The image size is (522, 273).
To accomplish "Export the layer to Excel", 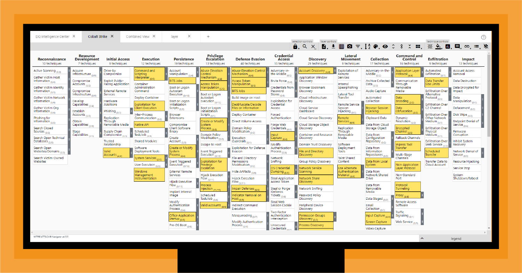I will click(342, 46).
